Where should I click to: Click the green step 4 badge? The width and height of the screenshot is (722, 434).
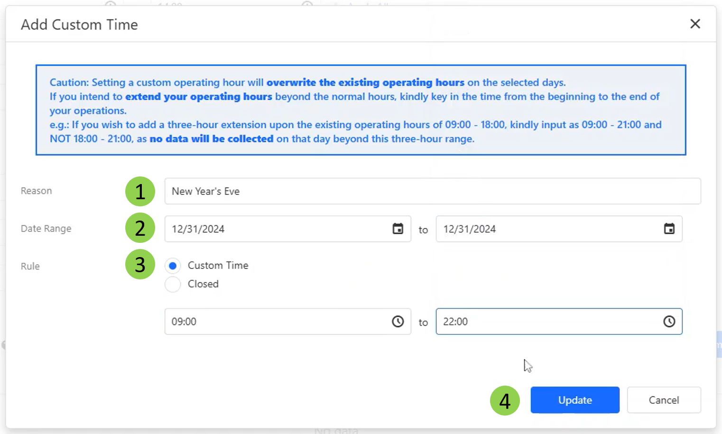coord(505,401)
